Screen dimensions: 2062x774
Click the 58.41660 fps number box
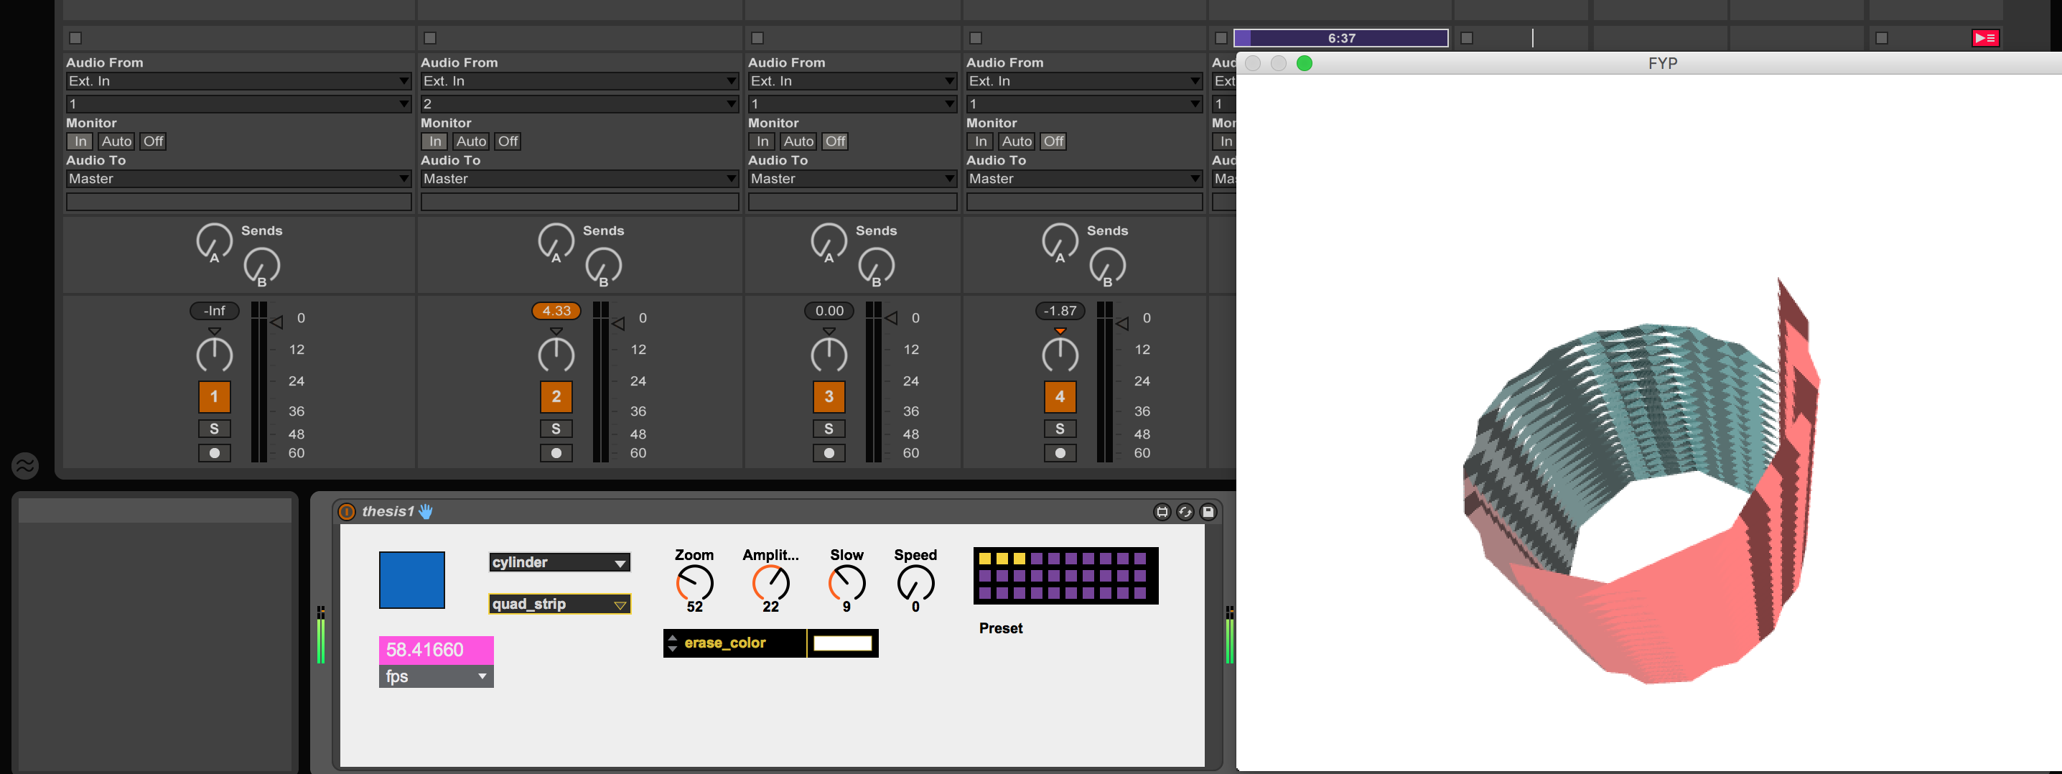pyautogui.click(x=436, y=649)
